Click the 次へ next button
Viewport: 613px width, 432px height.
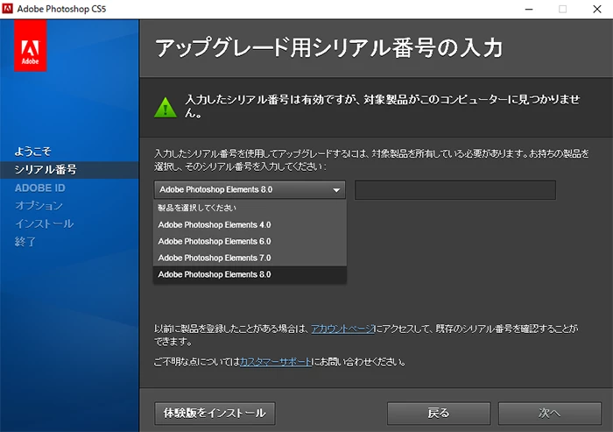pyautogui.click(x=550, y=414)
